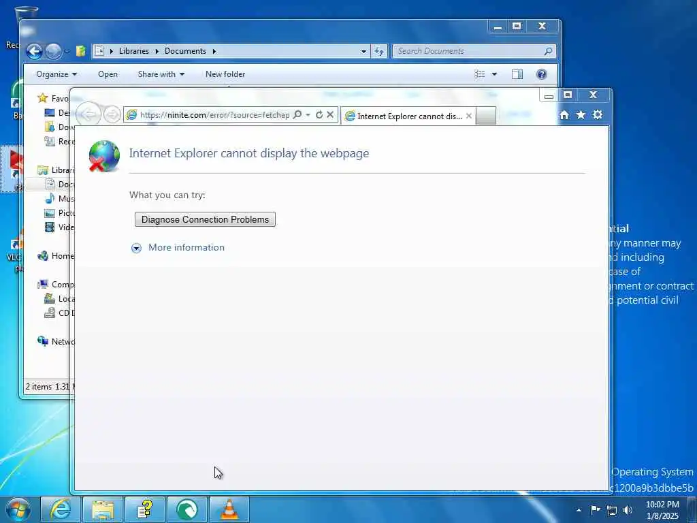Select Computer in navigation pane
Viewport: 697px width, 523px height.
click(56, 284)
